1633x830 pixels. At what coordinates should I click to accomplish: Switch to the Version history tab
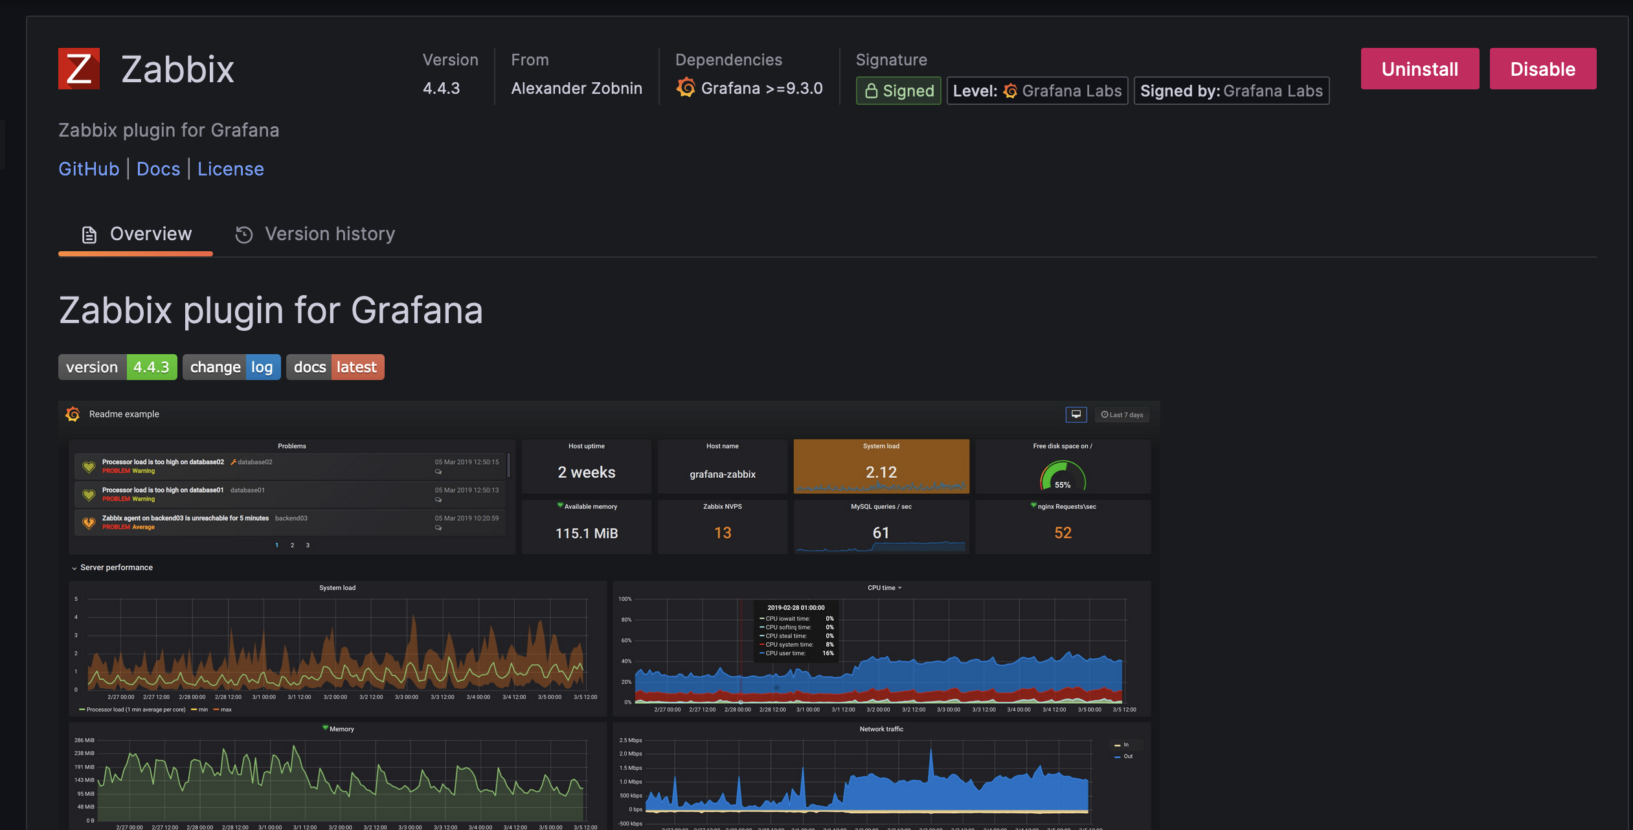(x=330, y=234)
